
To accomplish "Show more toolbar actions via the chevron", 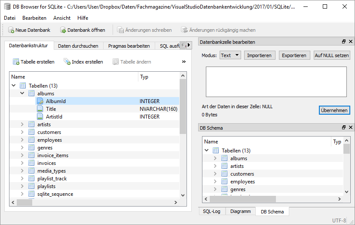I will [x=184, y=61].
